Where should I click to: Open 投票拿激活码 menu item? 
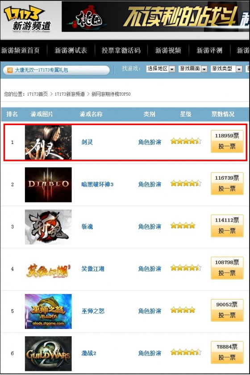pos(121,51)
